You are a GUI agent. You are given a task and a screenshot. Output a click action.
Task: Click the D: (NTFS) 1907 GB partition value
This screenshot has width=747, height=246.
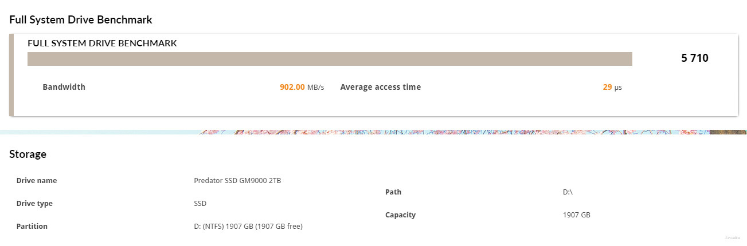[248, 226]
